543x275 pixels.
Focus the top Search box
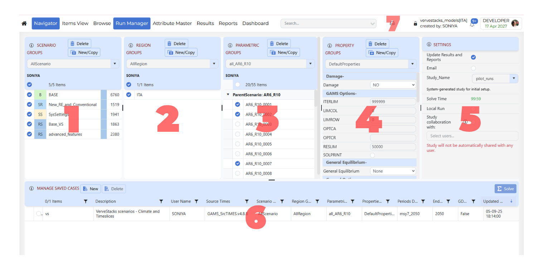(x=328, y=23)
